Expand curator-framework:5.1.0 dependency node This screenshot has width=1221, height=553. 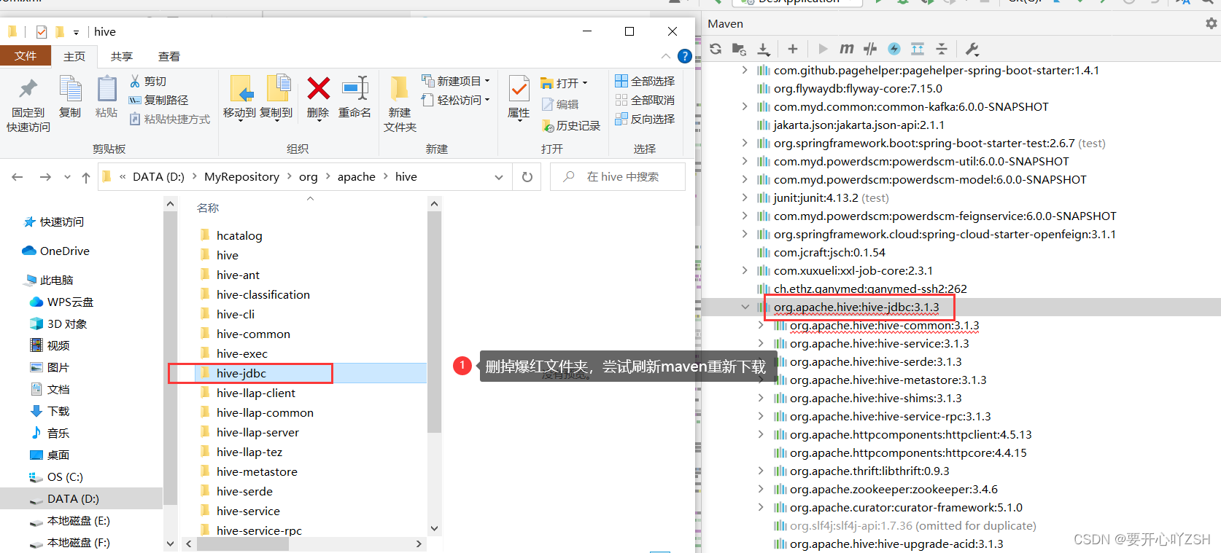pyautogui.click(x=761, y=507)
